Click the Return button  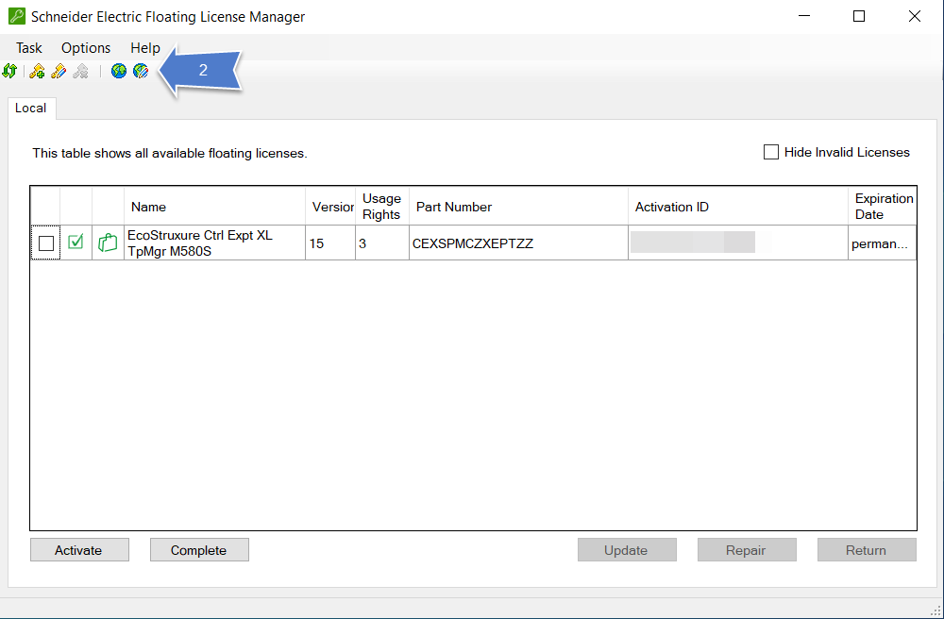pos(867,550)
